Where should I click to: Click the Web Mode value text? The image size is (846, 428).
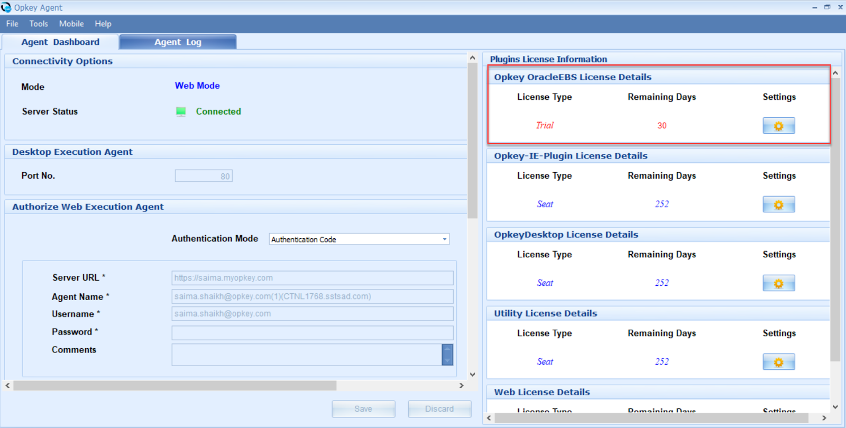[x=197, y=86]
